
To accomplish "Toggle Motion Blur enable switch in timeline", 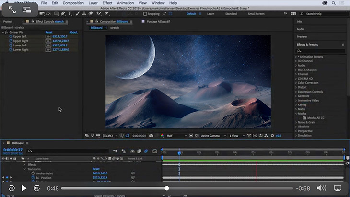I will 146,151.
